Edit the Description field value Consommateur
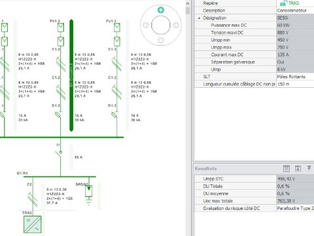This screenshot has height=236, width=314. click(x=295, y=10)
